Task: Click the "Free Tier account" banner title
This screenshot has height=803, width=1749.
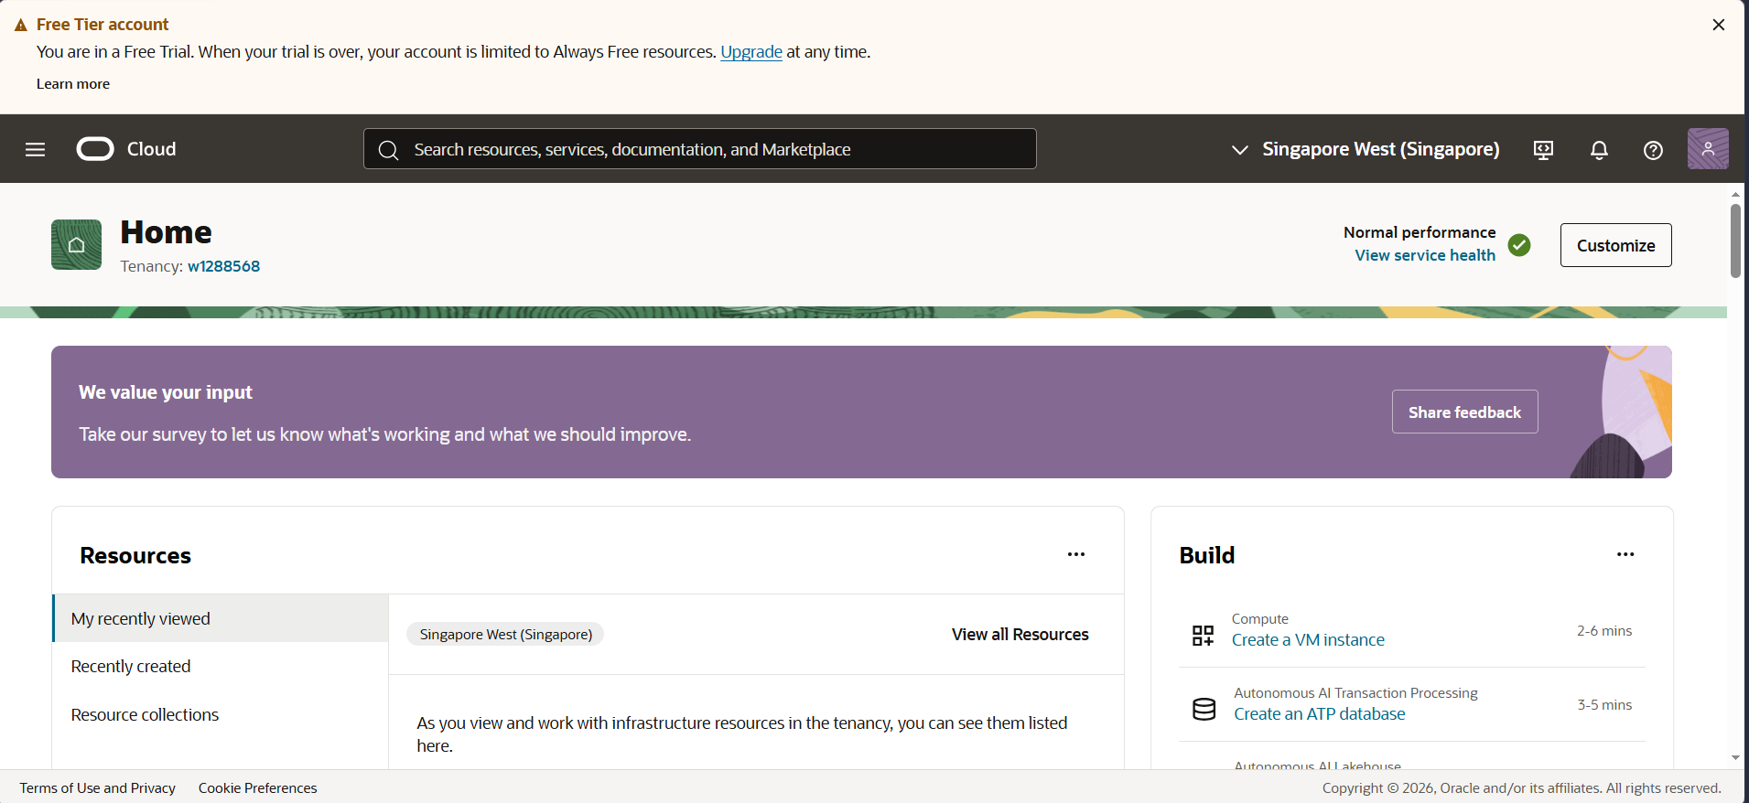Action: coord(103,25)
